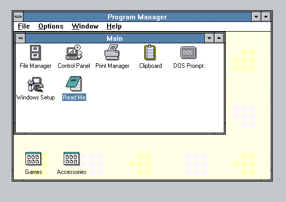
Task: Open the Options menu
Action: point(50,27)
